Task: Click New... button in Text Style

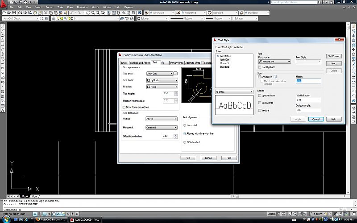Action: (334, 63)
